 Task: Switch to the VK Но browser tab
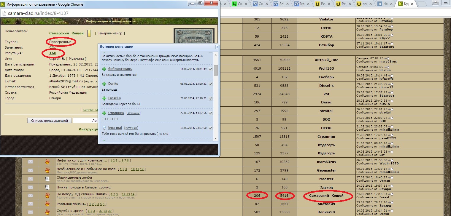tap(386, 4)
